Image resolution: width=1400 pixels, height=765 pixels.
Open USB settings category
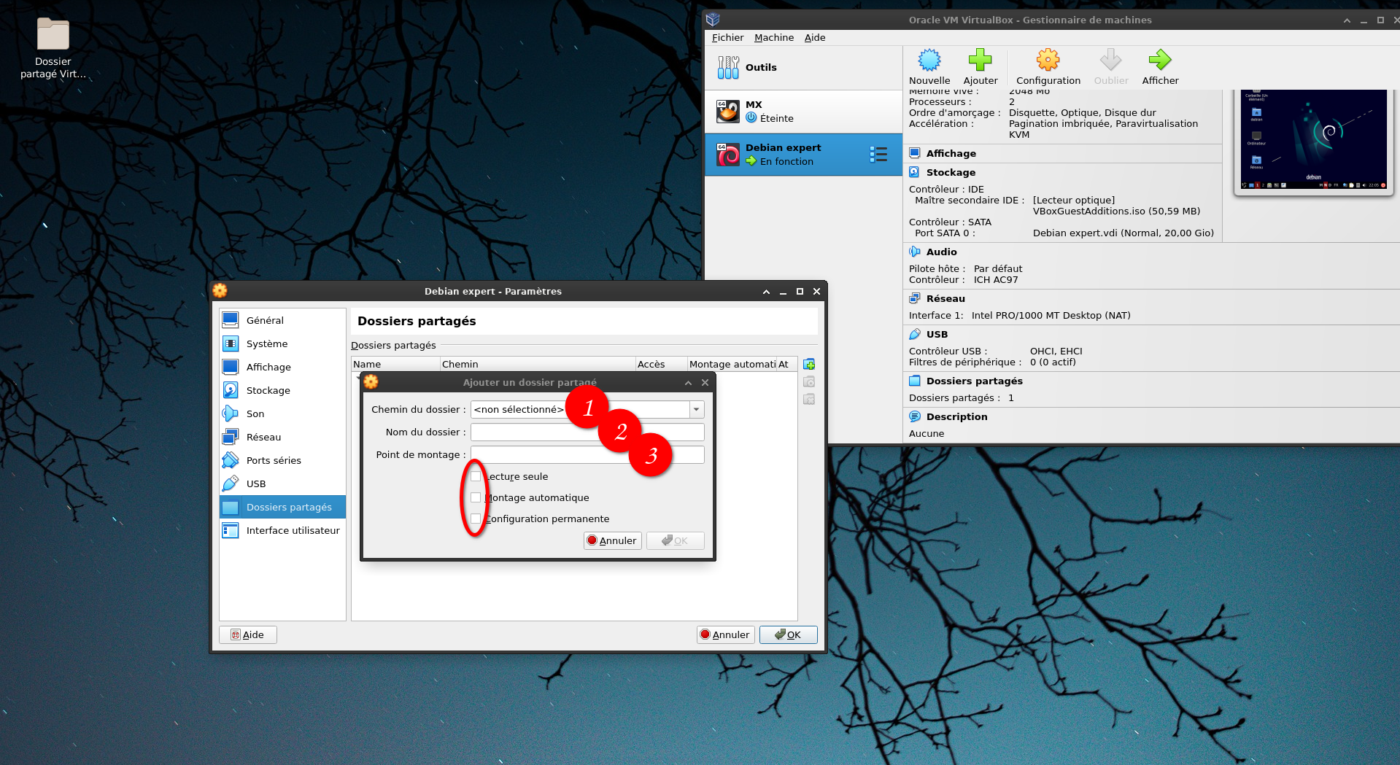click(x=282, y=484)
